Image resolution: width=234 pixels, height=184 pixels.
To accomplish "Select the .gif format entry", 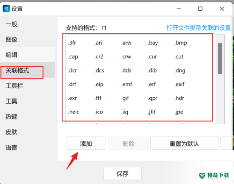I will [125, 98].
